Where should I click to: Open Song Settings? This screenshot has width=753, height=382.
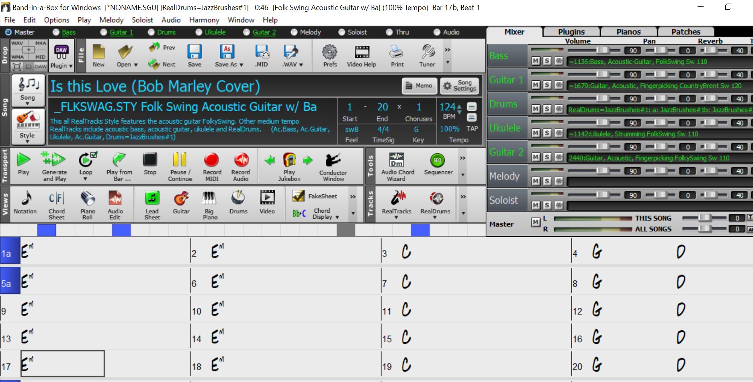point(459,85)
